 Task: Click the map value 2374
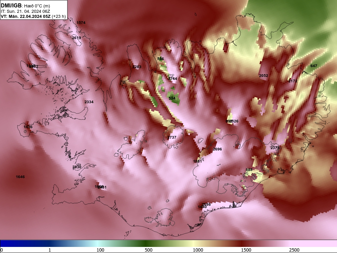(x=275, y=148)
